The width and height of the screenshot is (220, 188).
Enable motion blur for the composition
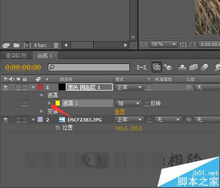[x=205, y=67]
